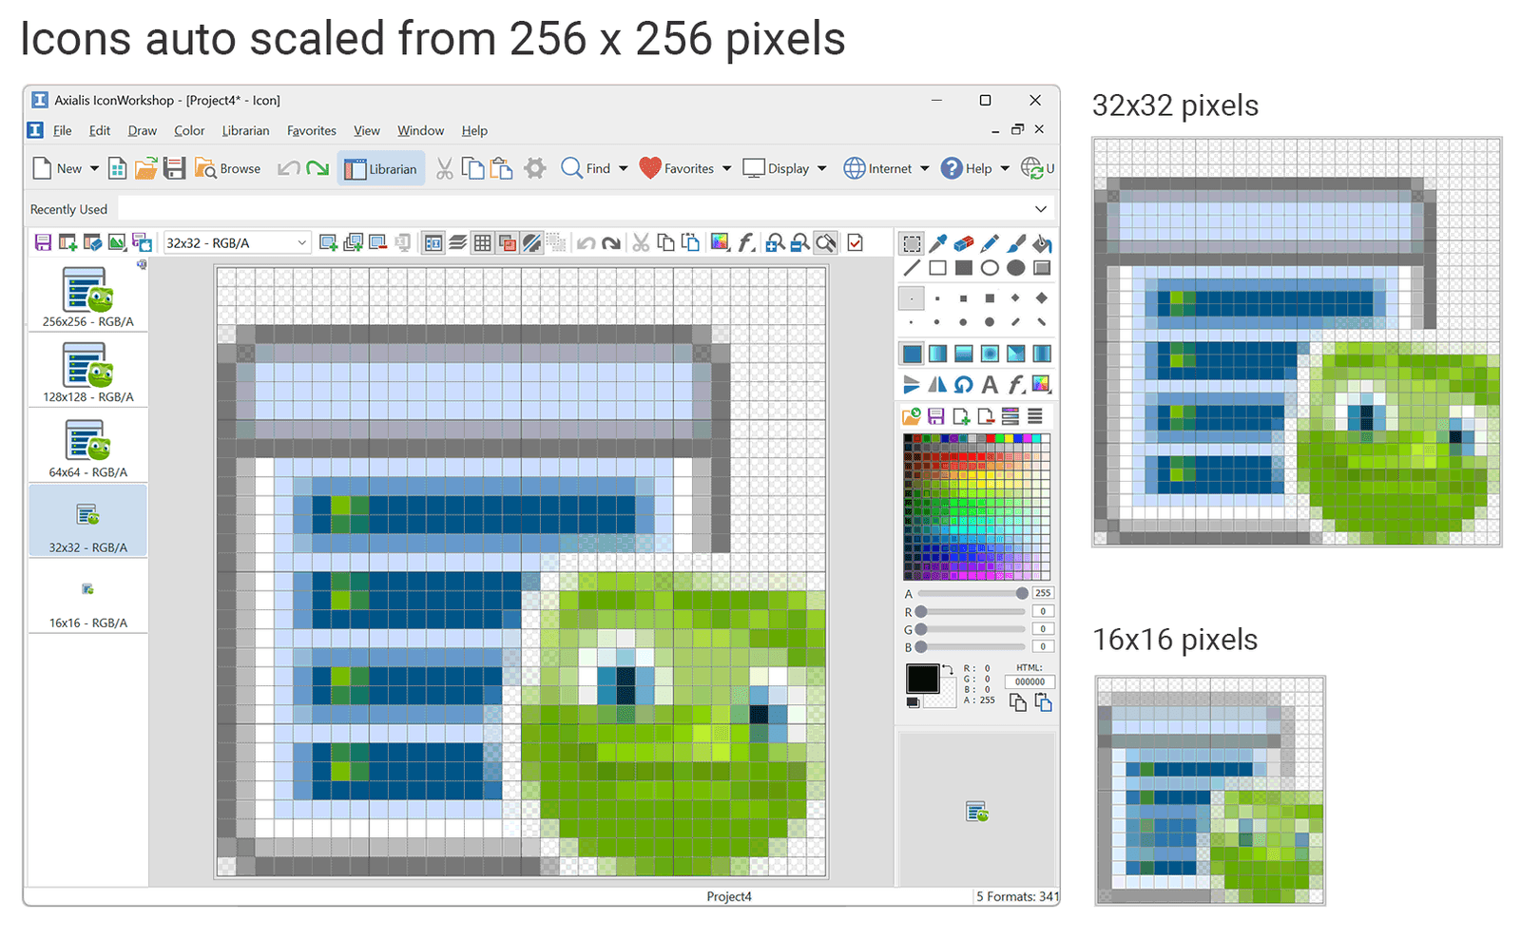Select the Pencil tool
1521x939 pixels.
click(x=990, y=243)
